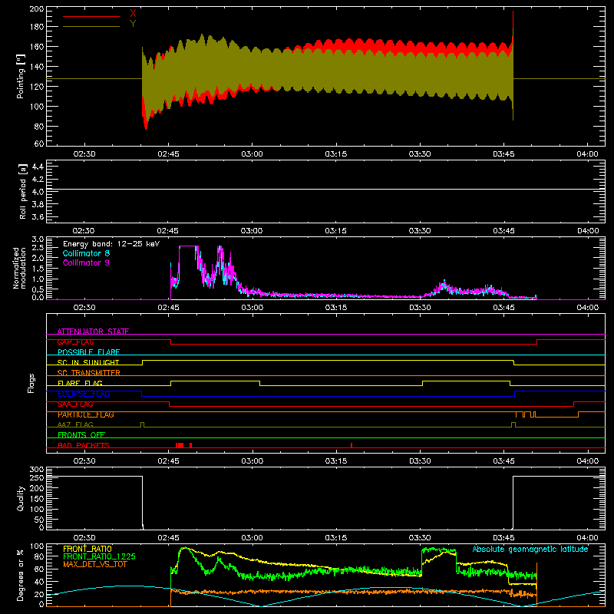Image resolution: width=614 pixels, height=614 pixels.
Task: Click the 4.0 value on Roll period axis
Action: click(38, 191)
